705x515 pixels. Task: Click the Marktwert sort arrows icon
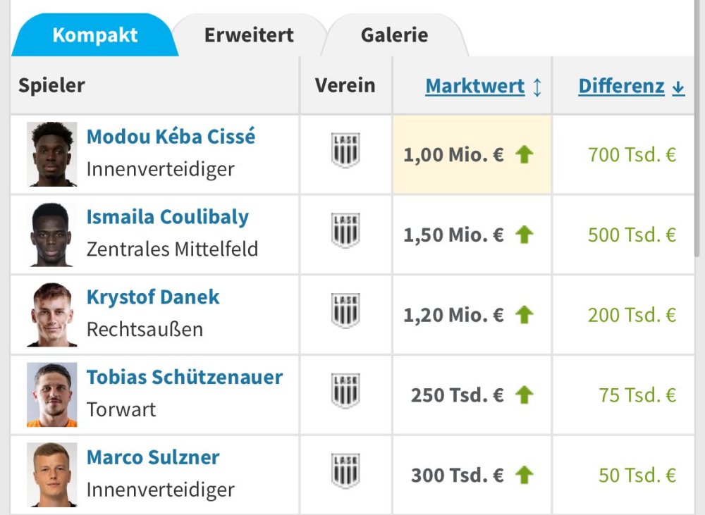point(537,87)
